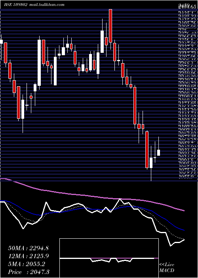This screenshot has width=198, height=278.
Task: Select the 50MA : 2294.8 reading
Action: coord(29,248)
